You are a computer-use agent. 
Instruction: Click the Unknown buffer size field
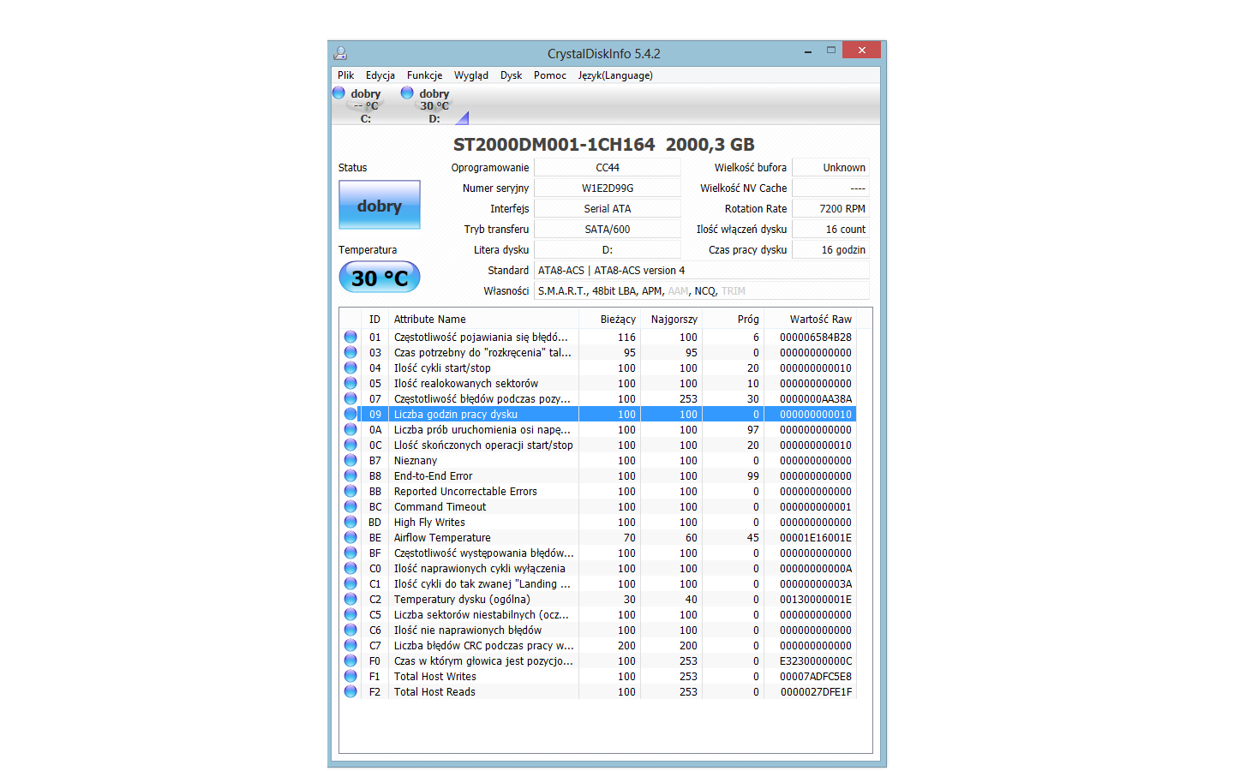(x=830, y=167)
